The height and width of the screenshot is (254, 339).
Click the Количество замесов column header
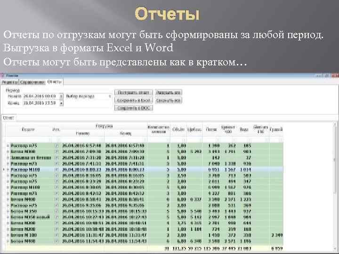tap(159, 130)
